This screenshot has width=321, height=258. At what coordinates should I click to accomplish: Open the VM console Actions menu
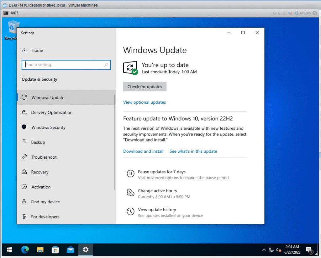pyautogui.click(x=303, y=13)
